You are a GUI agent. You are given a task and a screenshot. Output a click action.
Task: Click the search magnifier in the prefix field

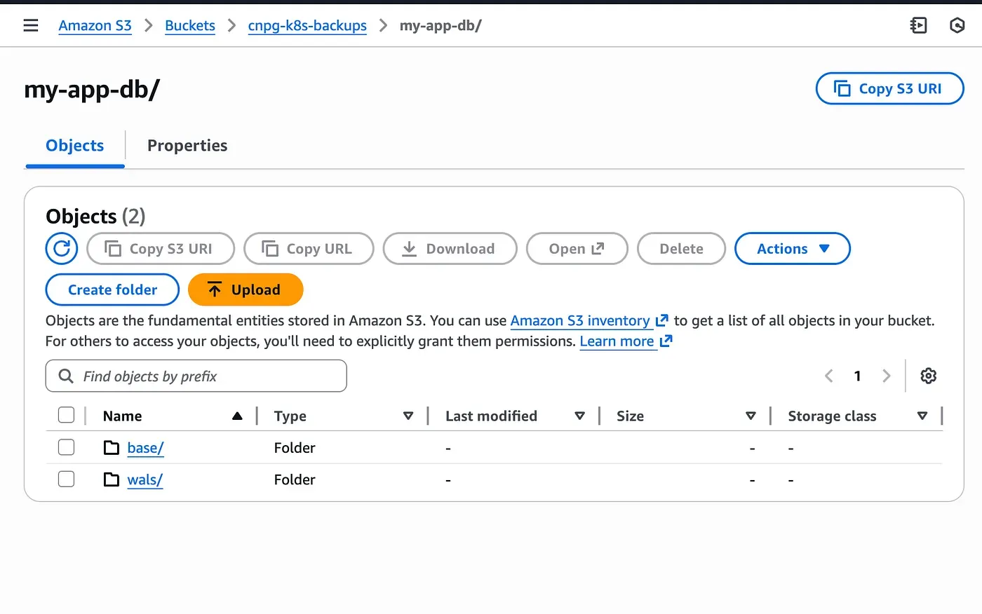pos(65,376)
